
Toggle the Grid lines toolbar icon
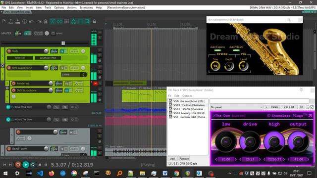[x=80, y=21]
